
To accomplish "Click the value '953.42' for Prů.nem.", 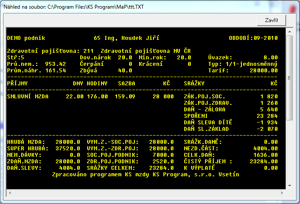I will pyautogui.click(x=55, y=64).
